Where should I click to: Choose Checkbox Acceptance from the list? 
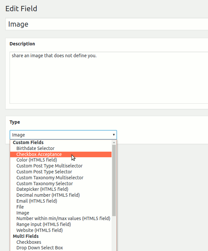point(39,154)
